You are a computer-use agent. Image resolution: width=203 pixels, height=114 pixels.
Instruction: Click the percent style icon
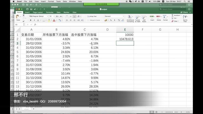pos(111,20)
